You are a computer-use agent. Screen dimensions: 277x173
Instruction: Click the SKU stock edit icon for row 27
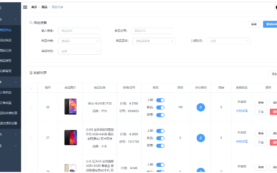tap(201, 138)
